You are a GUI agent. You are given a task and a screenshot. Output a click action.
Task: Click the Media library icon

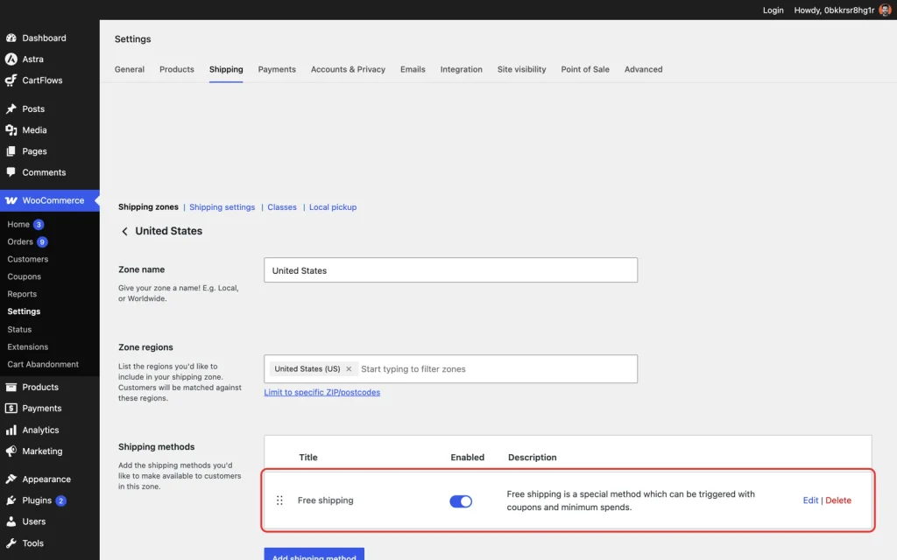pos(11,129)
